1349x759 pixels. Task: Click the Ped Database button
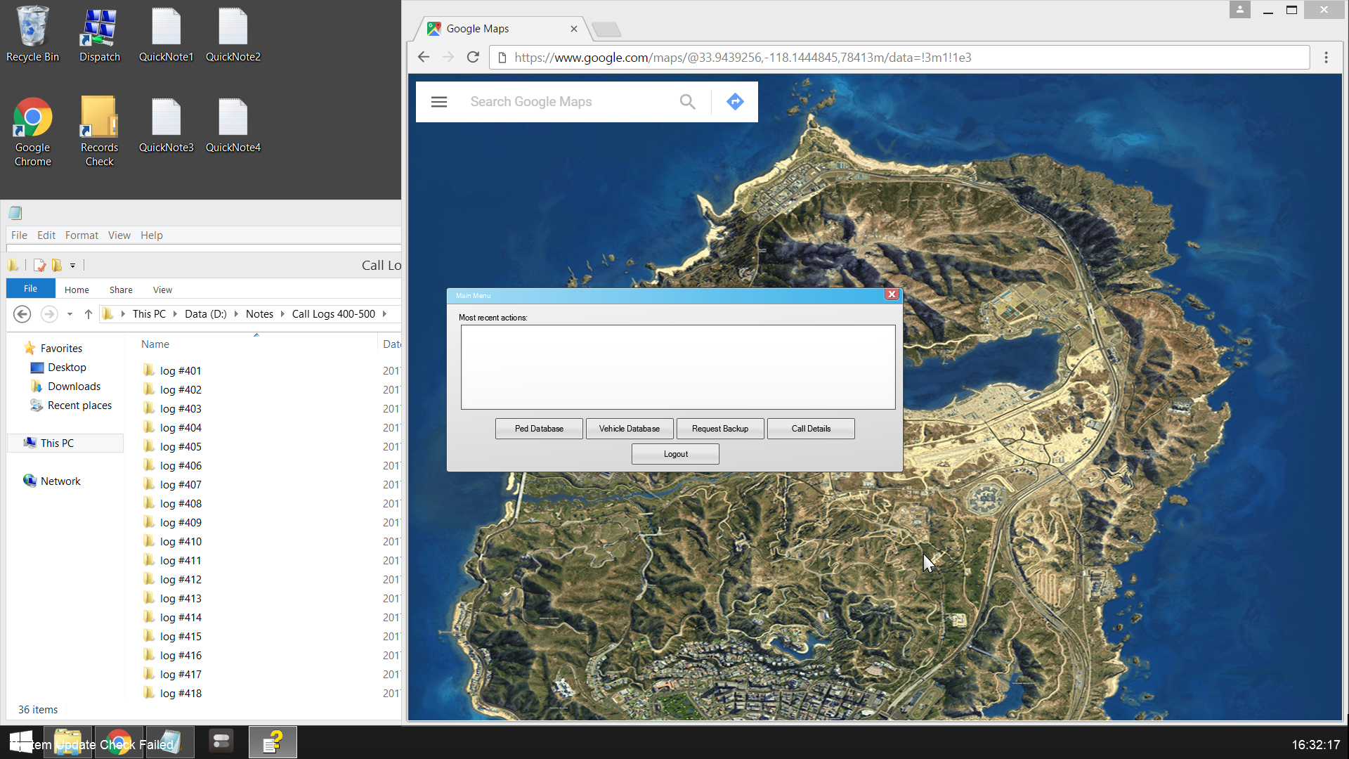[539, 429]
